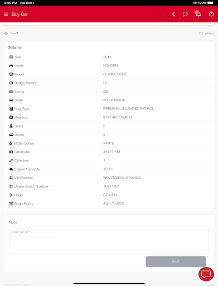Screen dimensions: 218x286
Task: Tap the Fuel Type pump icon
Action: coord(11,109)
